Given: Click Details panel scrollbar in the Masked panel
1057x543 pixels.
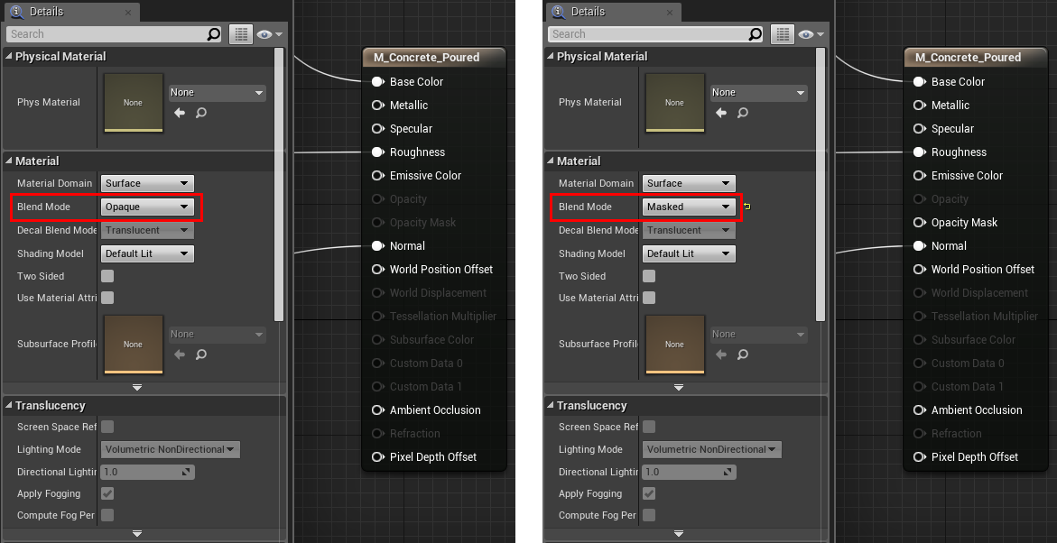Looking at the screenshot, I should (821, 184).
